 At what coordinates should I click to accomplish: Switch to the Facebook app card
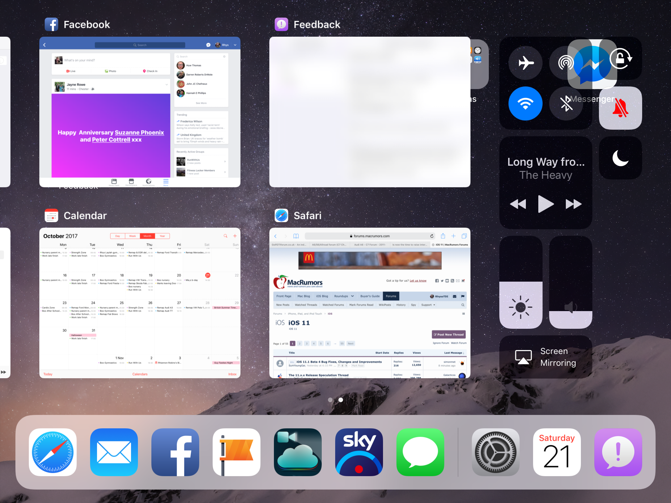tap(140, 112)
